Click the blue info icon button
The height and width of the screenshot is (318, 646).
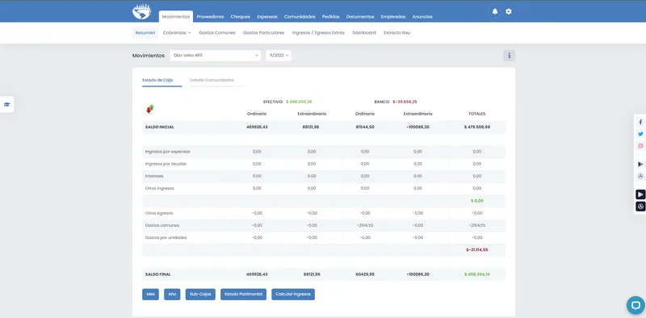(x=510, y=56)
